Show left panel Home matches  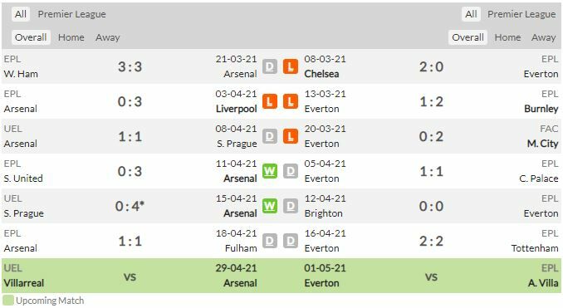71,37
